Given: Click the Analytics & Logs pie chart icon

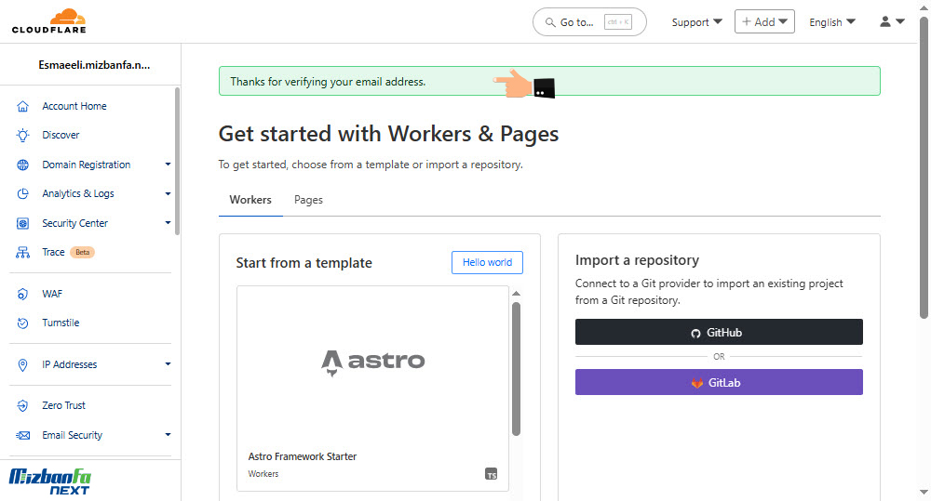Looking at the screenshot, I should [22, 194].
